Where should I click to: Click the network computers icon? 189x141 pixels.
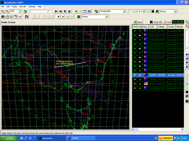coord(27,17)
